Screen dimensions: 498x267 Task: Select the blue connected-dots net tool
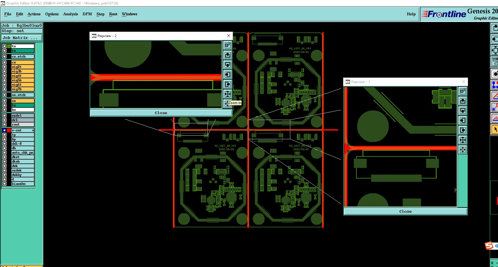click(495, 85)
